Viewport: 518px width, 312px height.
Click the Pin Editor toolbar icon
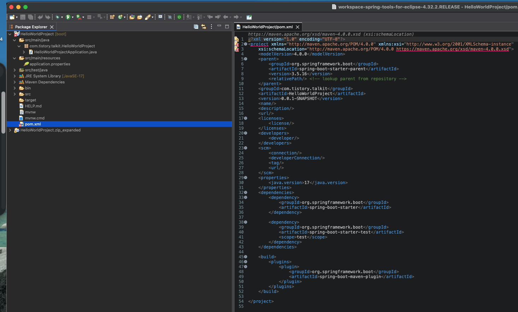click(x=249, y=17)
